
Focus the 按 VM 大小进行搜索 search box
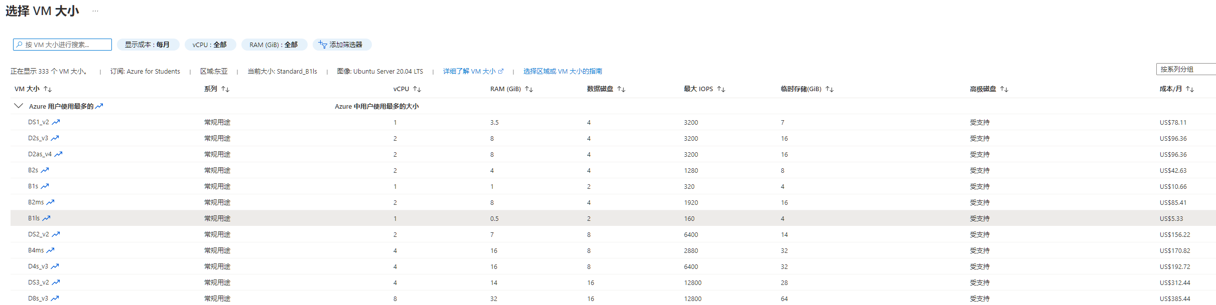[x=62, y=45]
